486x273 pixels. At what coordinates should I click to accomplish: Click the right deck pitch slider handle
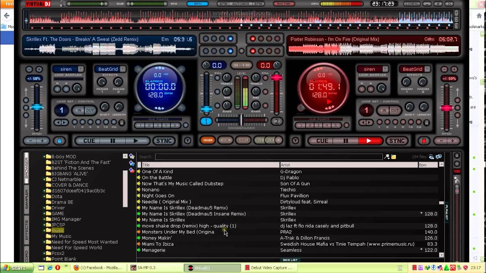pos(447,108)
